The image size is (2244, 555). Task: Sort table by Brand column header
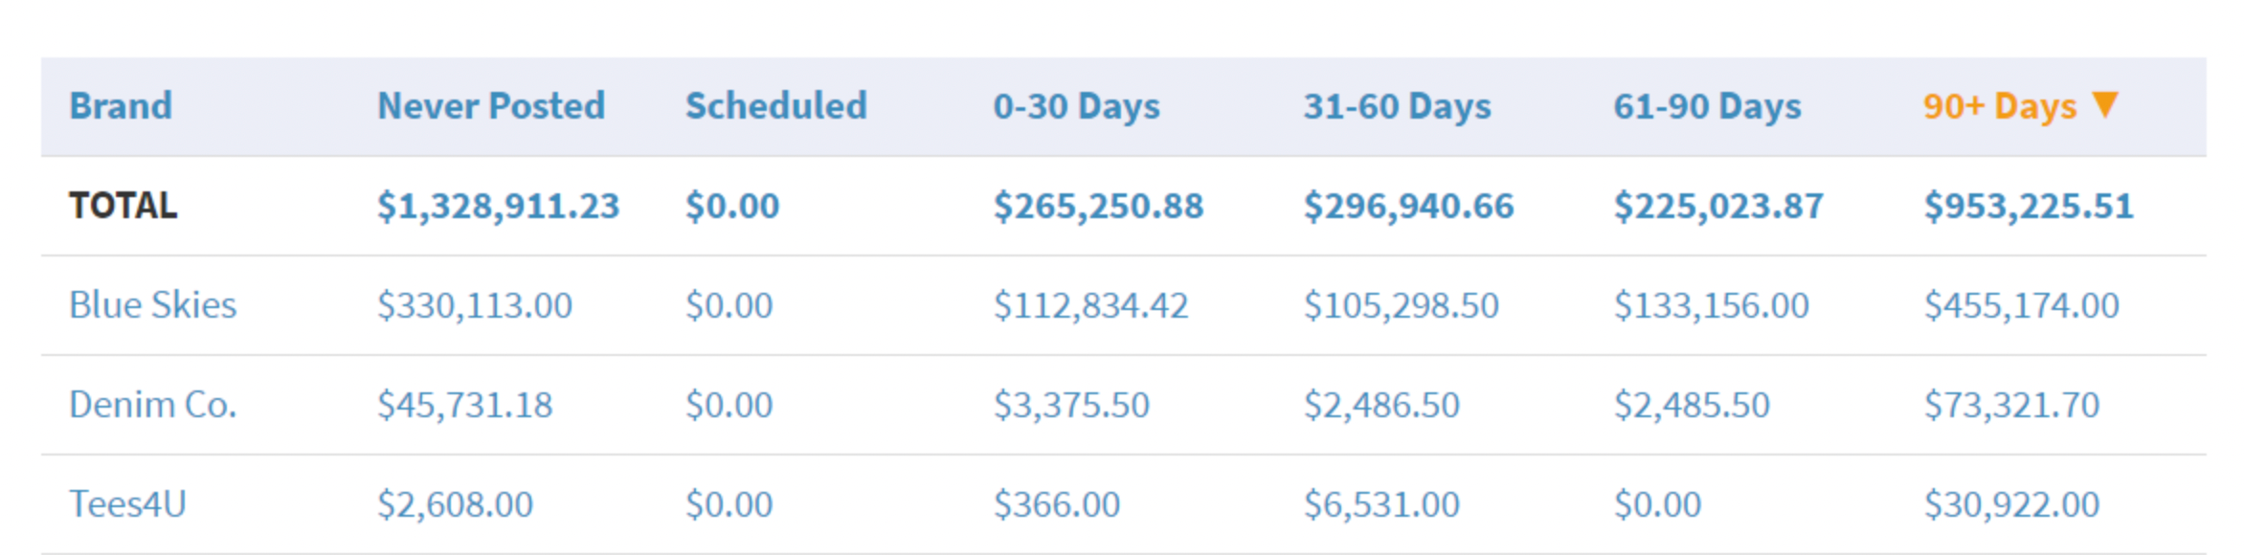[x=121, y=106]
